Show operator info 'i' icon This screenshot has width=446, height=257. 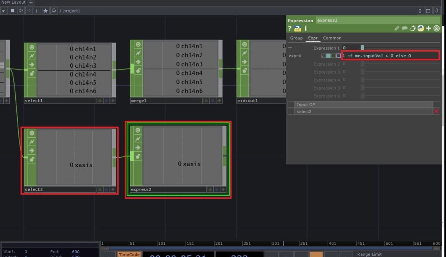pyautogui.click(x=306, y=28)
